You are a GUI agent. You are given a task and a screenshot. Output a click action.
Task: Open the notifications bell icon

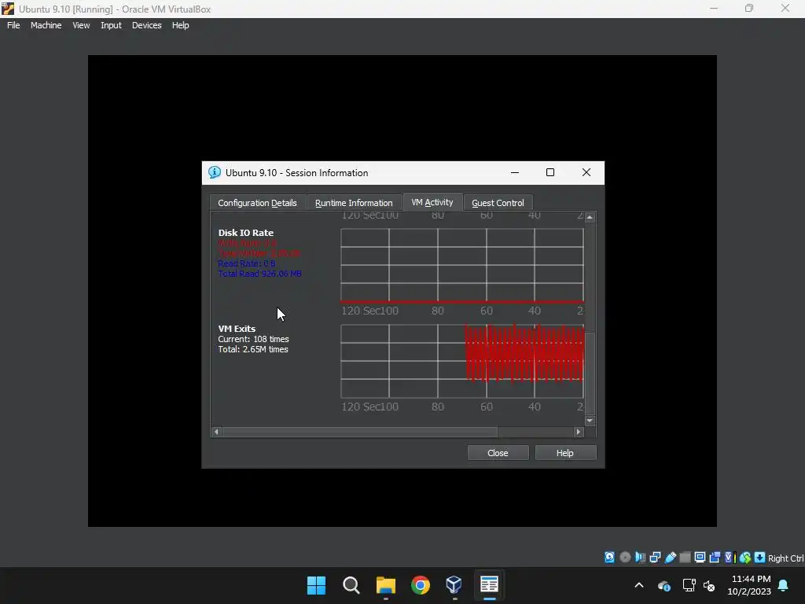pyautogui.click(x=784, y=585)
